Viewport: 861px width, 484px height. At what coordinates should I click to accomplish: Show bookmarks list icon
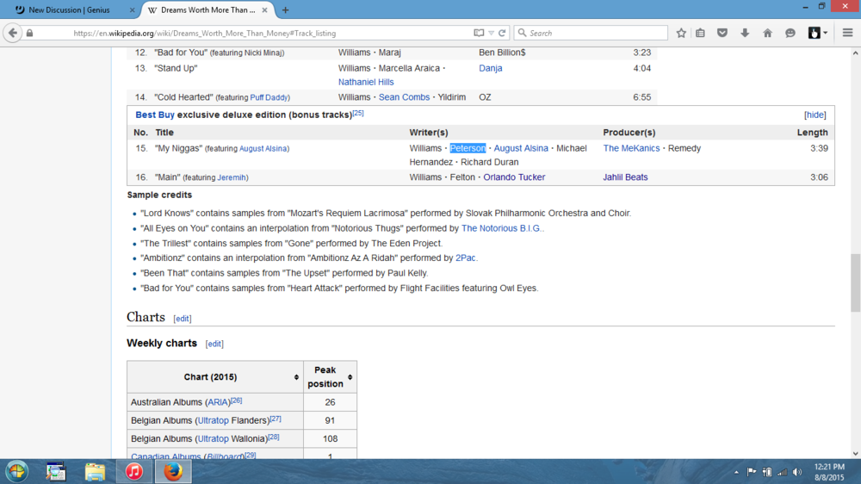point(700,33)
